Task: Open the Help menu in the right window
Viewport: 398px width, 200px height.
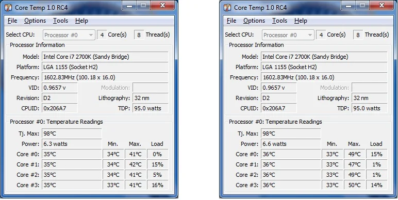Action: click(x=301, y=21)
